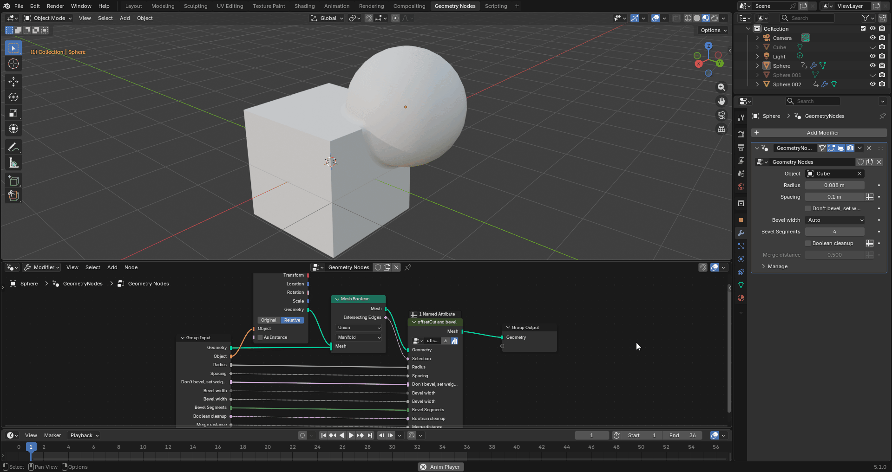Viewport: 892px width, 472px height.
Task: Open the Physics properties tab
Action: (x=741, y=259)
